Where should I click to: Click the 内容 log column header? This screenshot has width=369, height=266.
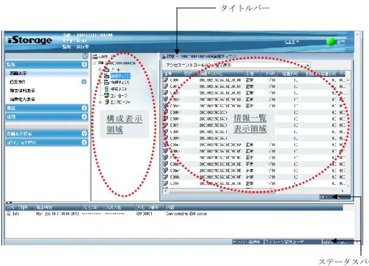click(254, 207)
